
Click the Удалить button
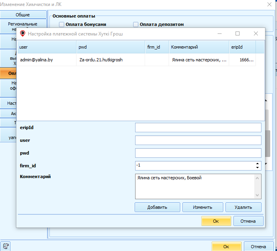(x=243, y=207)
